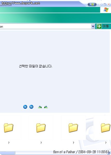Click the '선택한 파일이 없습니다.' message text

click(35, 66)
